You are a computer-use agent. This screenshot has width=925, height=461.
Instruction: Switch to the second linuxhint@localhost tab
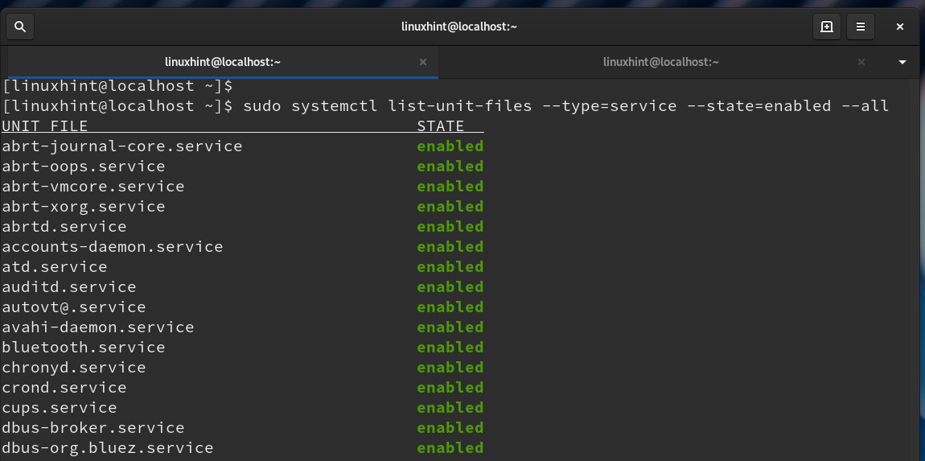click(660, 62)
